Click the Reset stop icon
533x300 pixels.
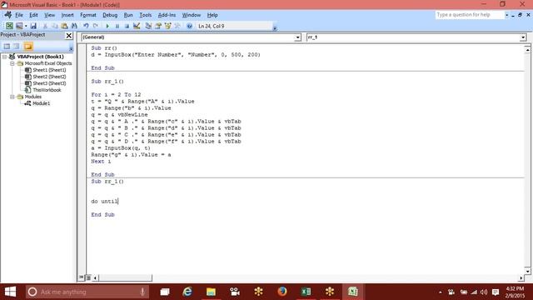127,26
